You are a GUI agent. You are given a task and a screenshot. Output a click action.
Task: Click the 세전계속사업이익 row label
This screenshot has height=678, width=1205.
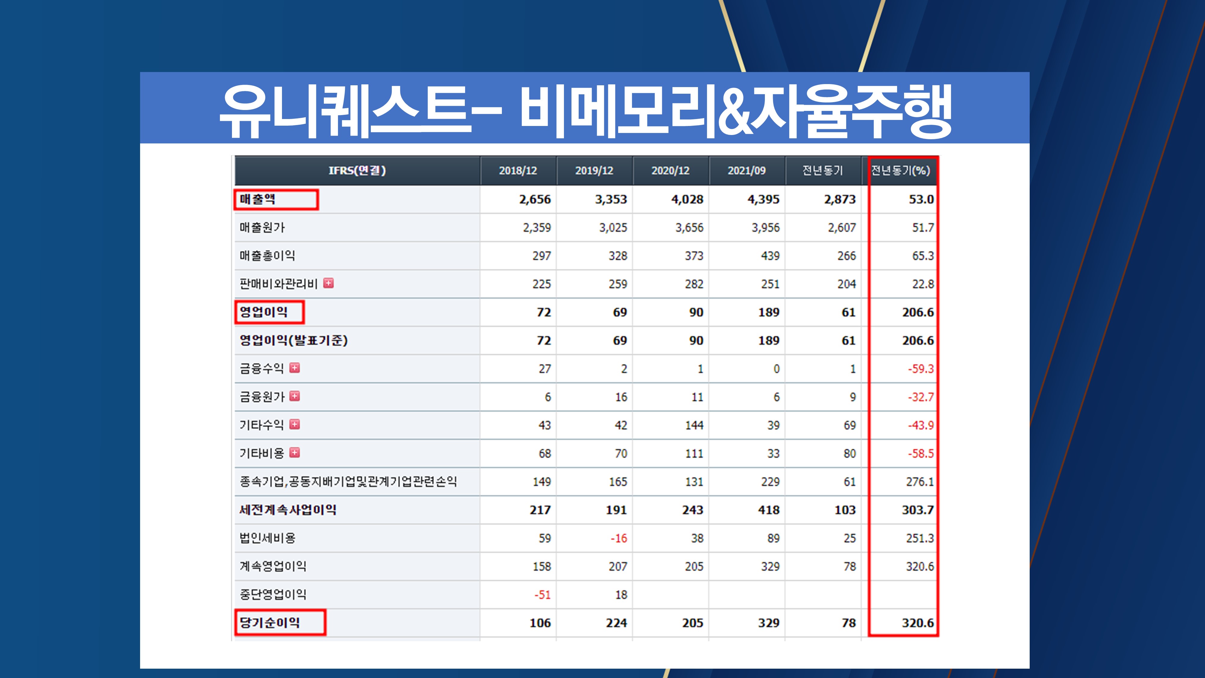(x=288, y=510)
